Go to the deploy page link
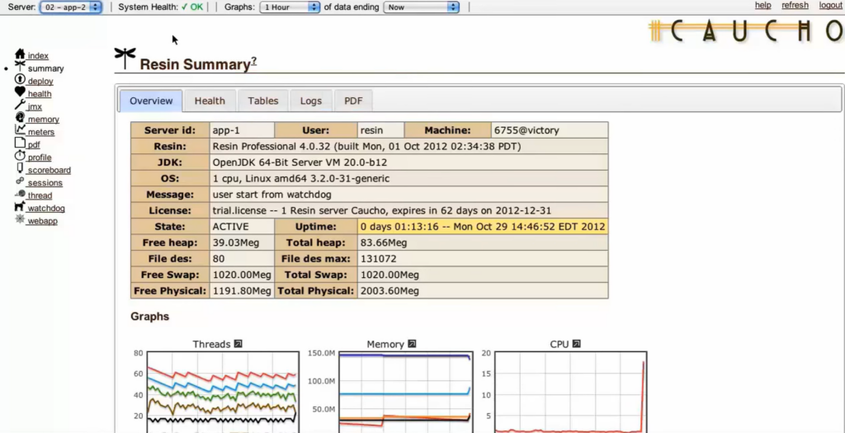Viewport: 845px width, 433px height. 40,82
